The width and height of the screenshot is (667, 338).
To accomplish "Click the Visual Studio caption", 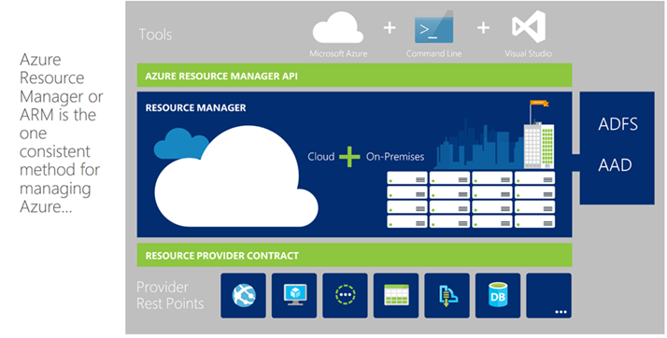I will (529, 53).
